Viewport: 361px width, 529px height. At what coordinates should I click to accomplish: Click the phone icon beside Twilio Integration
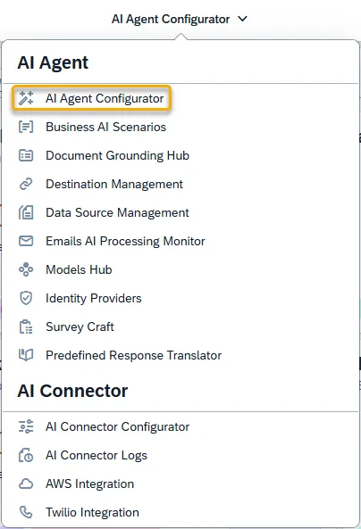(26, 512)
